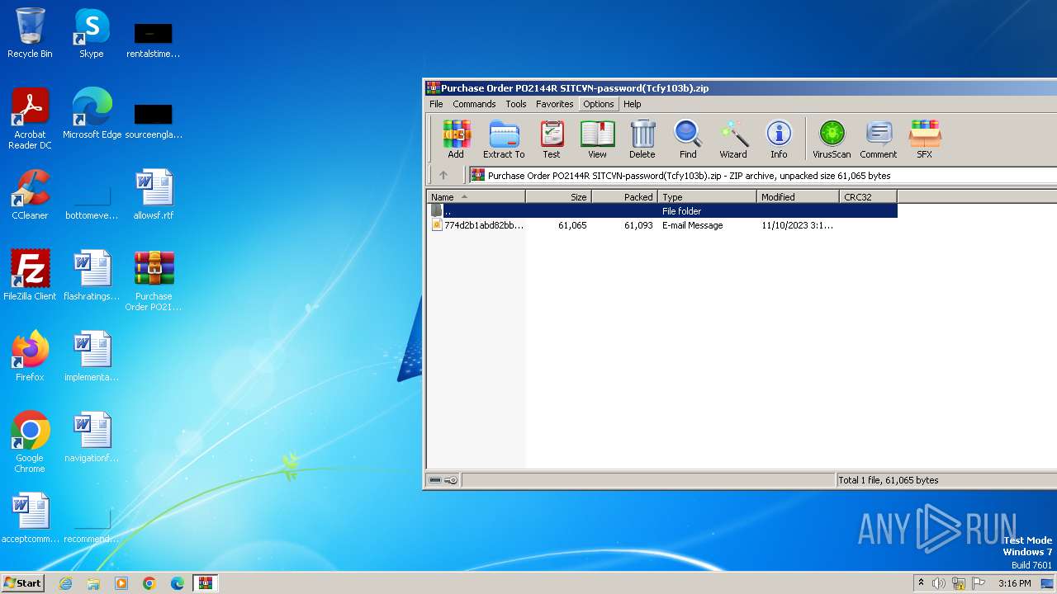Click the archive path address field

762,175
